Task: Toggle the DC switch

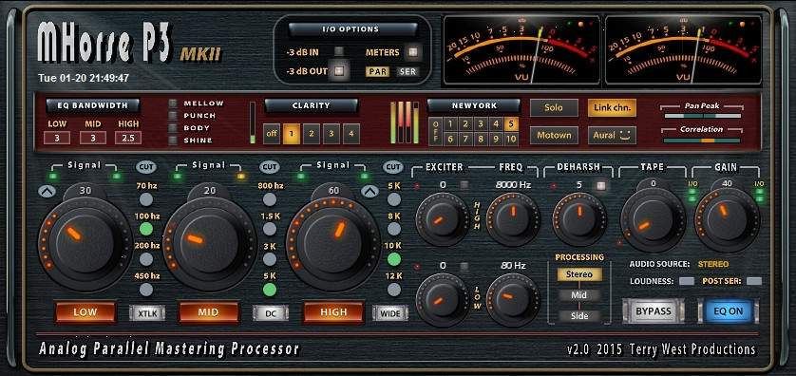Action: 271,313
